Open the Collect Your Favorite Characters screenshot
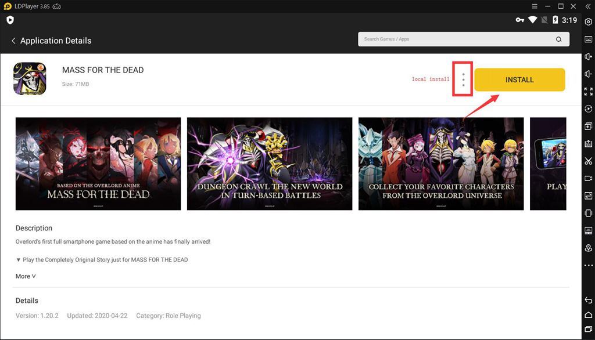Screen dimensions: 595x340 (441, 164)
